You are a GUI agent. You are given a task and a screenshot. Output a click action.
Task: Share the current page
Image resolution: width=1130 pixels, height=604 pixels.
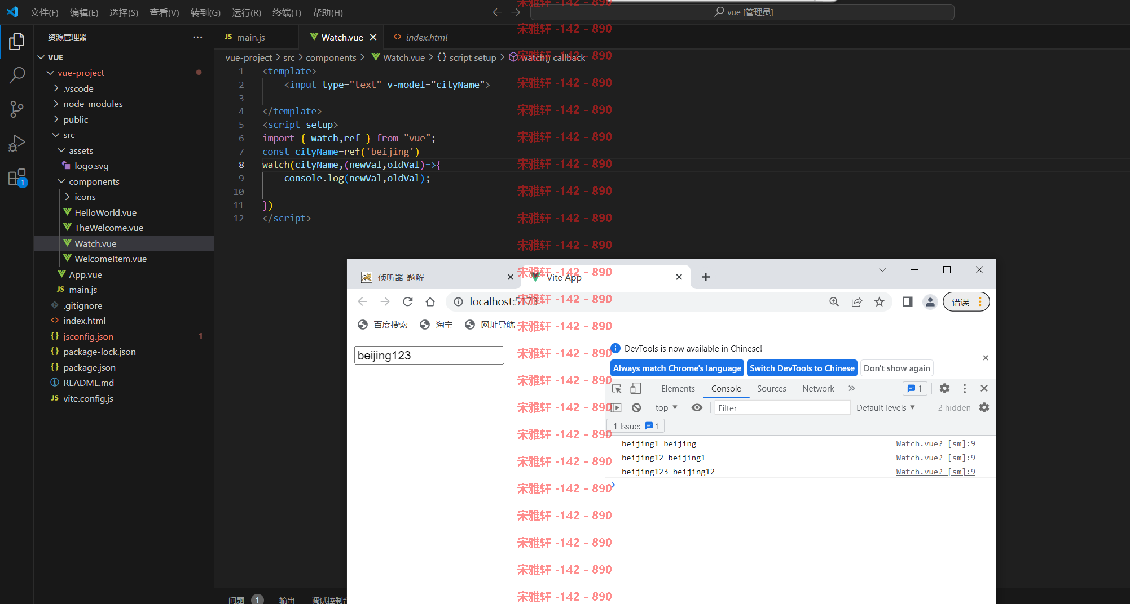pos(856,302)
